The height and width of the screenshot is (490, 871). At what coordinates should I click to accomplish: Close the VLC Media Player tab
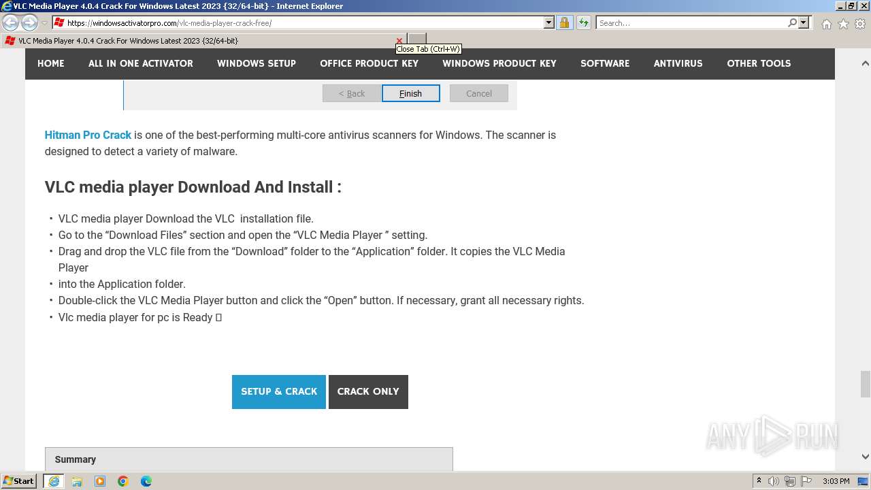[399, 41]
